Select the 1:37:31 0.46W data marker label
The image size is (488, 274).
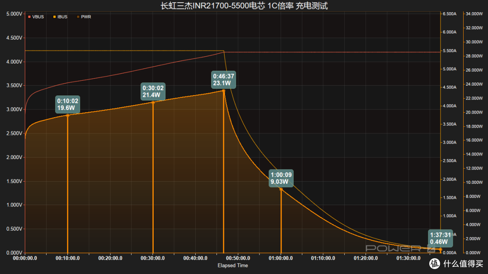click(441, 238)
